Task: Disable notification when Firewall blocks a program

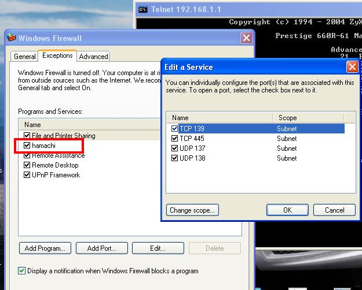Action: click(21, 271)
